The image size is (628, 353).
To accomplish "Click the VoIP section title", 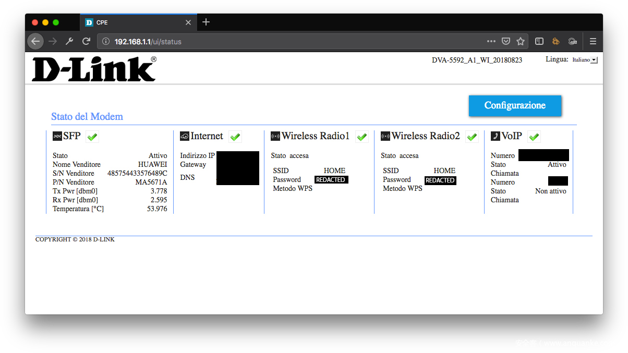I will (512, 136).
